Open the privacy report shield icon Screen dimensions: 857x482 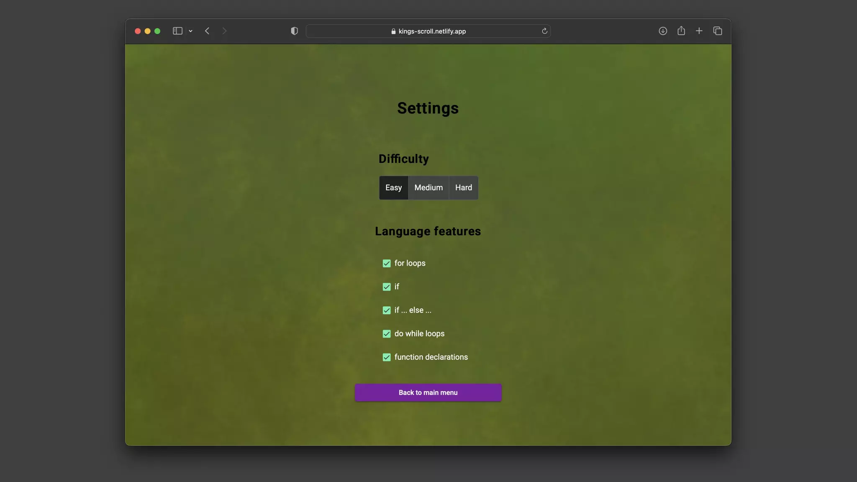pos(294,31)
